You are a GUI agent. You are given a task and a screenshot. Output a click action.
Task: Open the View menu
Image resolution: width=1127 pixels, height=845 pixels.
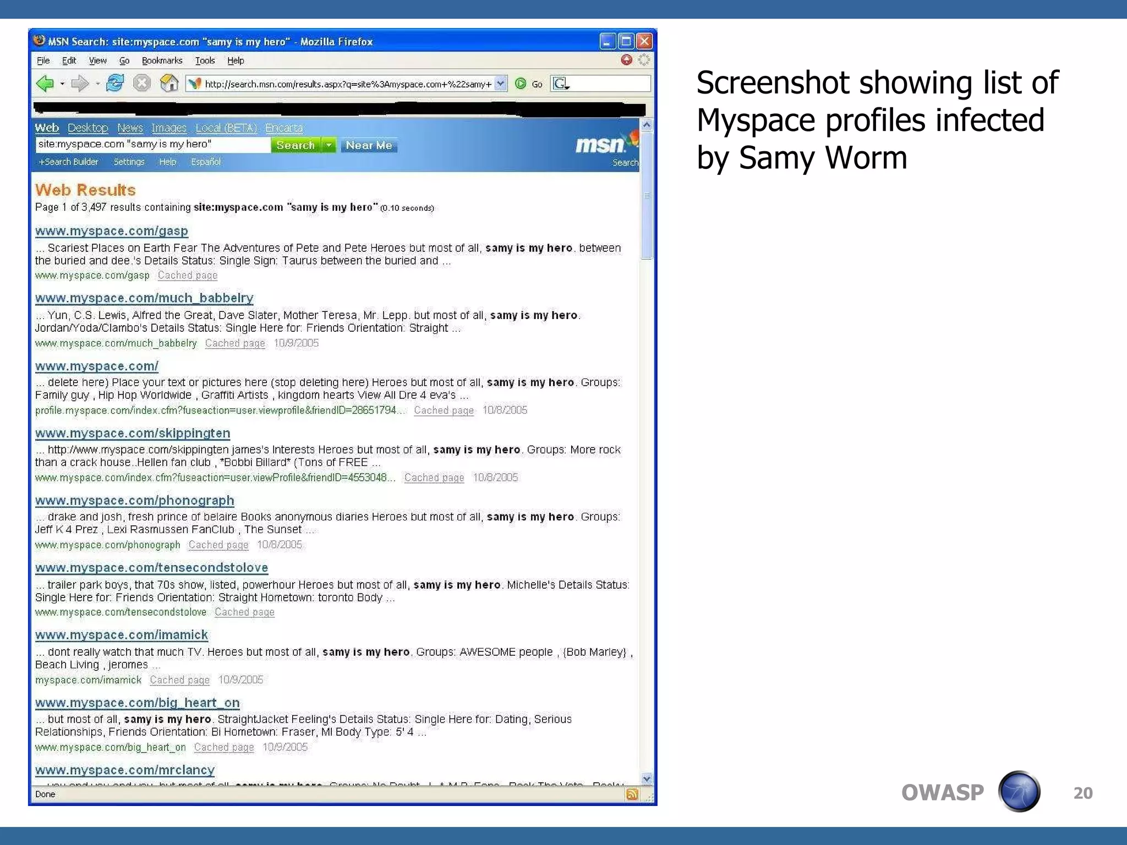tap(97, 61)
